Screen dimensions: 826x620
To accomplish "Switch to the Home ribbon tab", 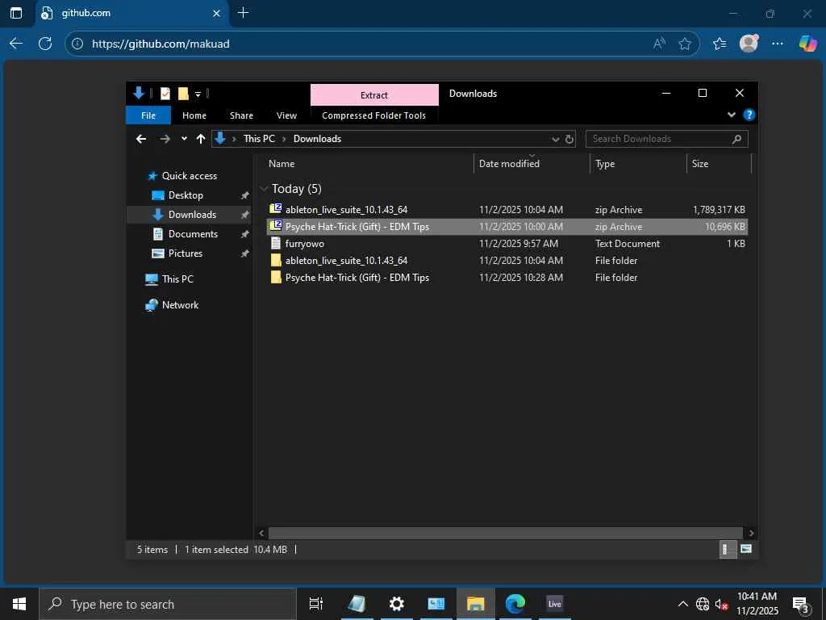I will click(194, 115).
